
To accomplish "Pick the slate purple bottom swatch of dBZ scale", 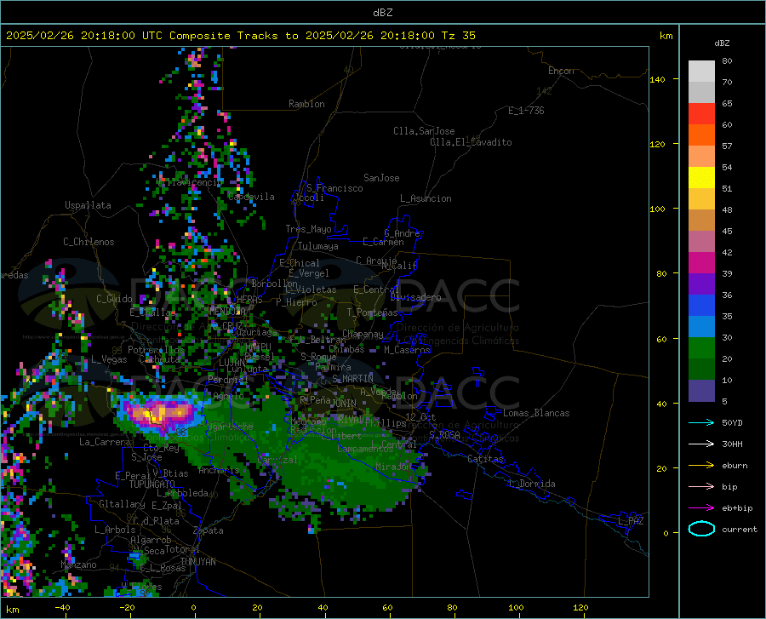I will click(701, 391).
